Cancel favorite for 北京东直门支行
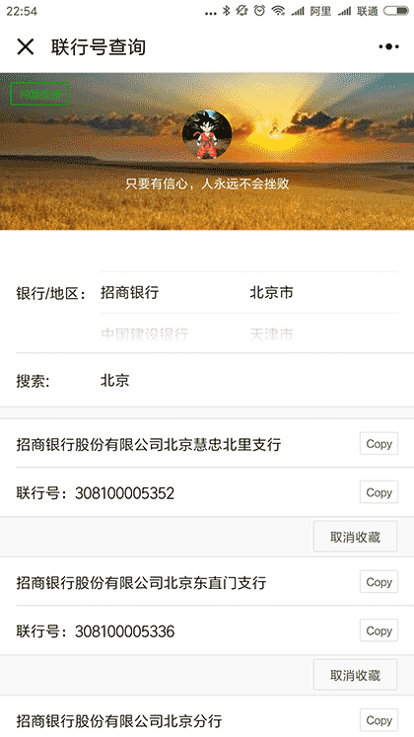The height and width of the screenshot is (737, 414). click(355, 675)
